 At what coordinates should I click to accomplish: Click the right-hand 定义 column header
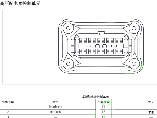tap(151, 102)
